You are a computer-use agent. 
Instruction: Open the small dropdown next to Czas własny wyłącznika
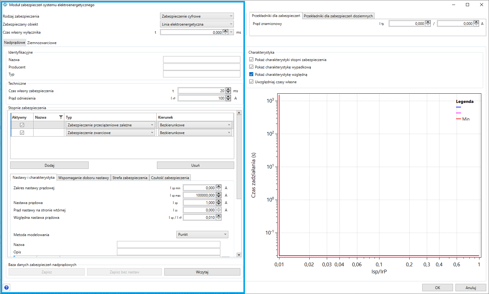(231, 32)
